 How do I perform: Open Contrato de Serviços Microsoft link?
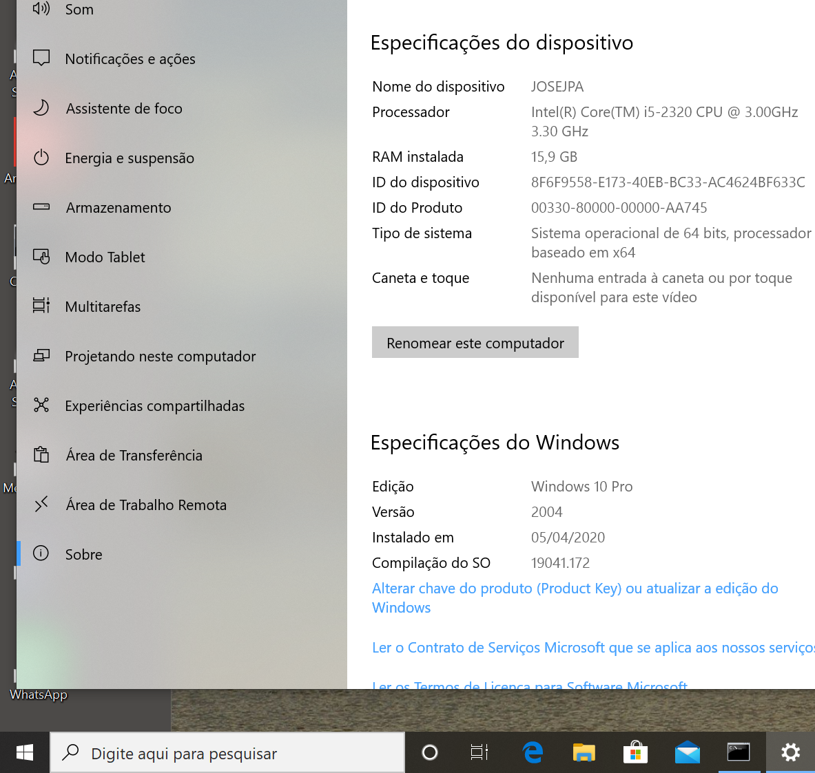[x=593, y=647]
